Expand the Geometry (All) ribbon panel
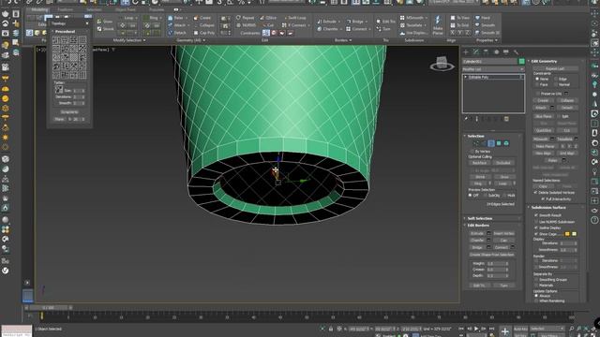Image resolution: width=600 pixels, height=337 pixels. click(190, 40)
